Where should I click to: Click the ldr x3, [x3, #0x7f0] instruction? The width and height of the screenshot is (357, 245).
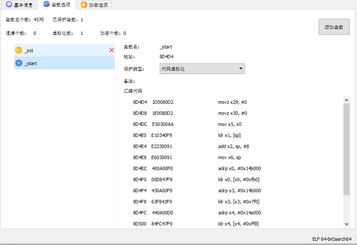[239, 202]
